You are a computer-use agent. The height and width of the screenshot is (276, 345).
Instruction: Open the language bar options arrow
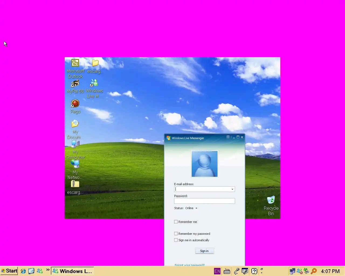261,273
